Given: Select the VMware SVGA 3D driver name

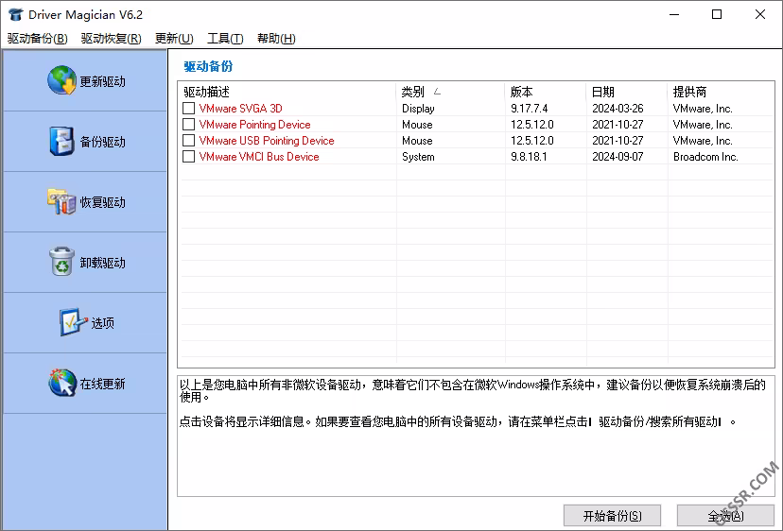Looking at the screenshot, I should [241, 109].
